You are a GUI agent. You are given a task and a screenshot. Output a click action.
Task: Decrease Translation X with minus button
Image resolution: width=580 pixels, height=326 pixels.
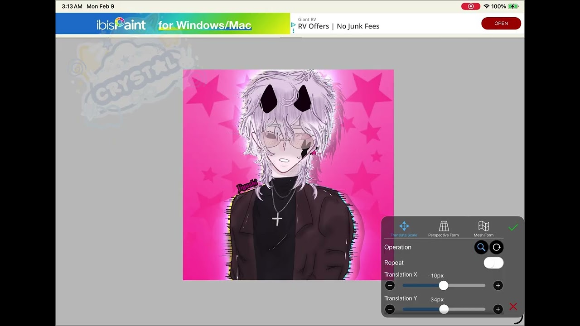[390, 285]
